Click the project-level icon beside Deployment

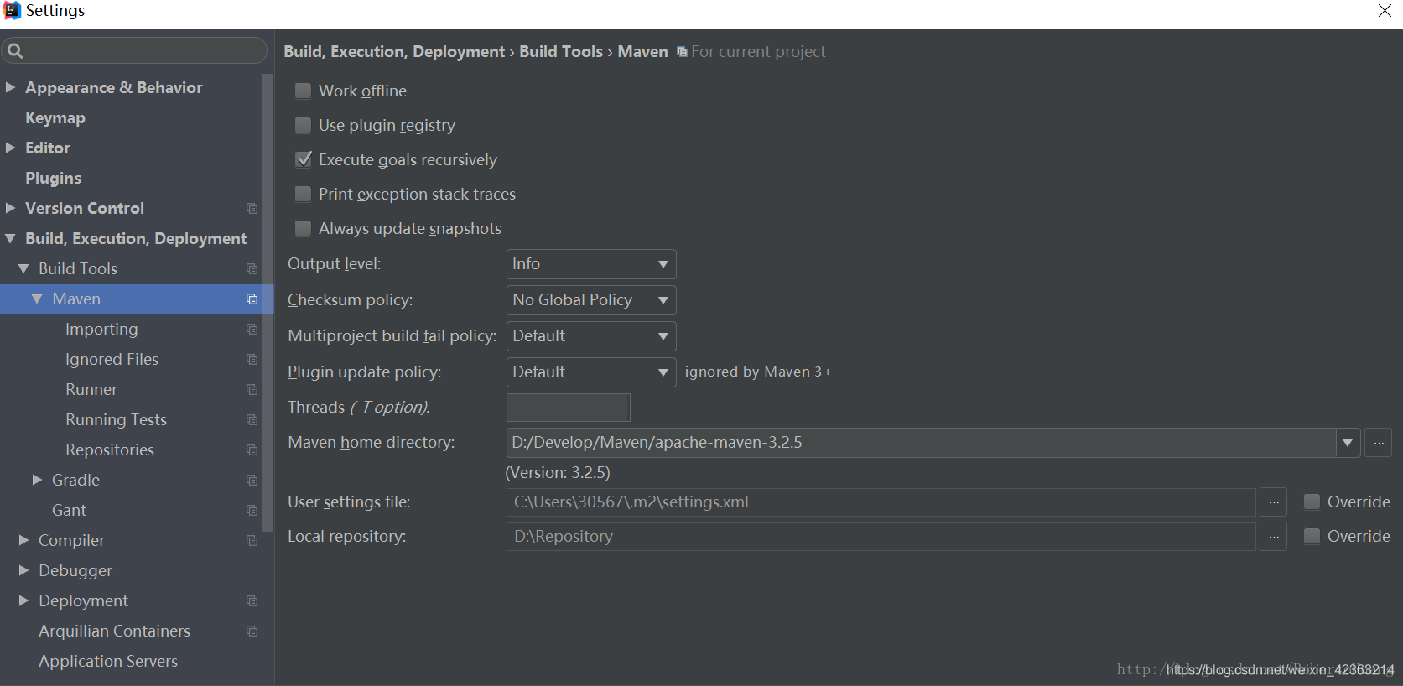tap(252, 600)
